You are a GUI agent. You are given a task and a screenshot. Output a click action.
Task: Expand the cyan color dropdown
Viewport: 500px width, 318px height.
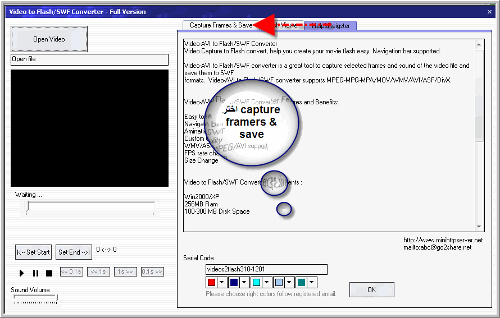267,282
